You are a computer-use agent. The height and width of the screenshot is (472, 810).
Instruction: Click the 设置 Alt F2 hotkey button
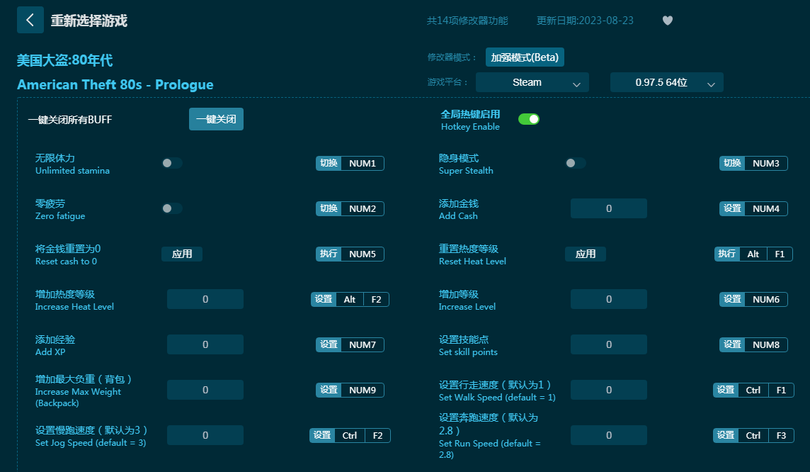point(350,299)
